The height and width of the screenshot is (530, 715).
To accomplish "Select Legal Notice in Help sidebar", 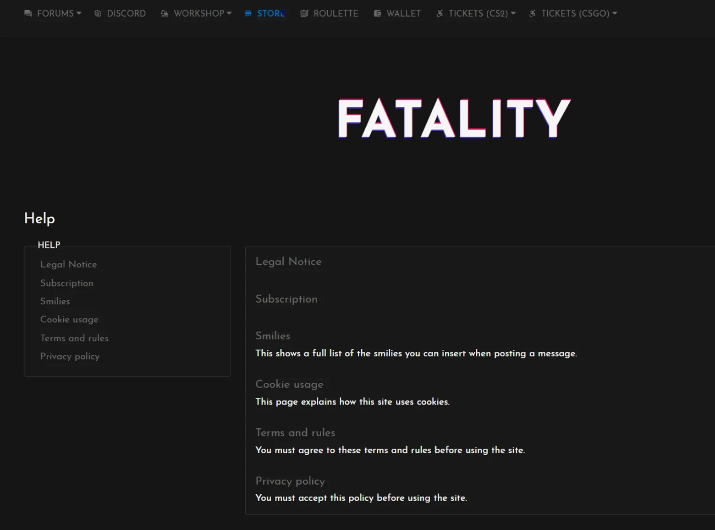I will [x=69, y=265].
